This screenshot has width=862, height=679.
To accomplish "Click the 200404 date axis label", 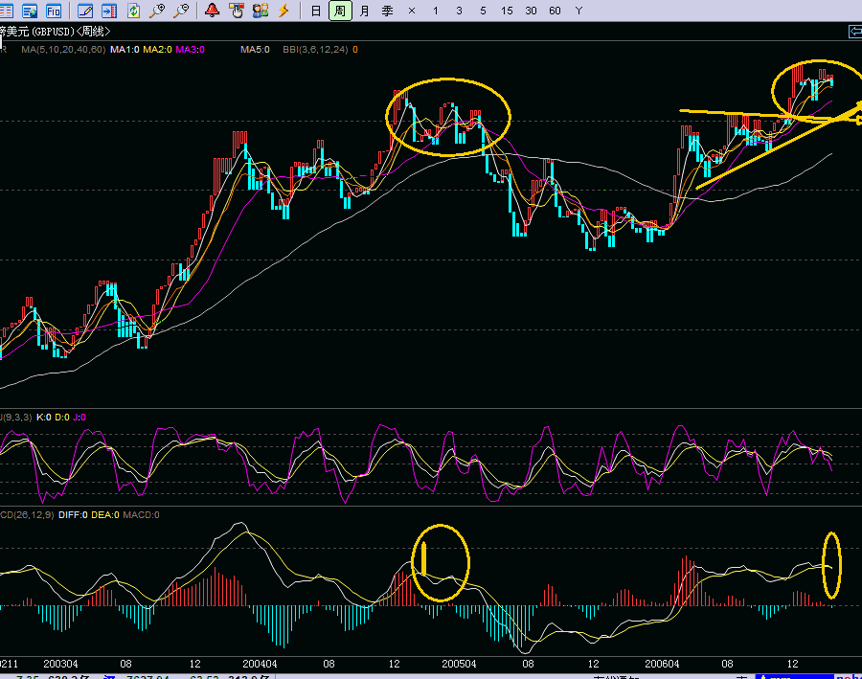I will pos(260,664).
